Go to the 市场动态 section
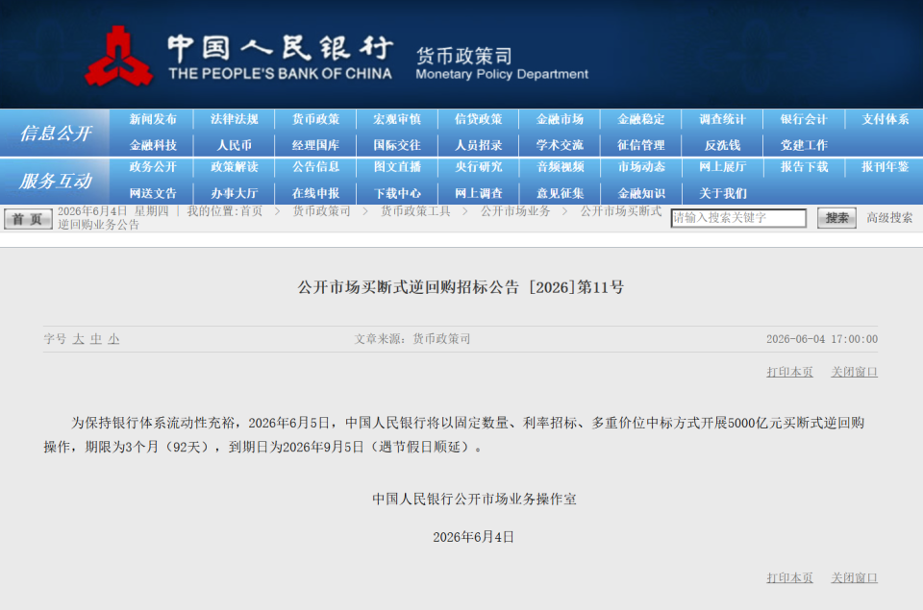Screen dimensions: 923x610 tap(641, 166)
